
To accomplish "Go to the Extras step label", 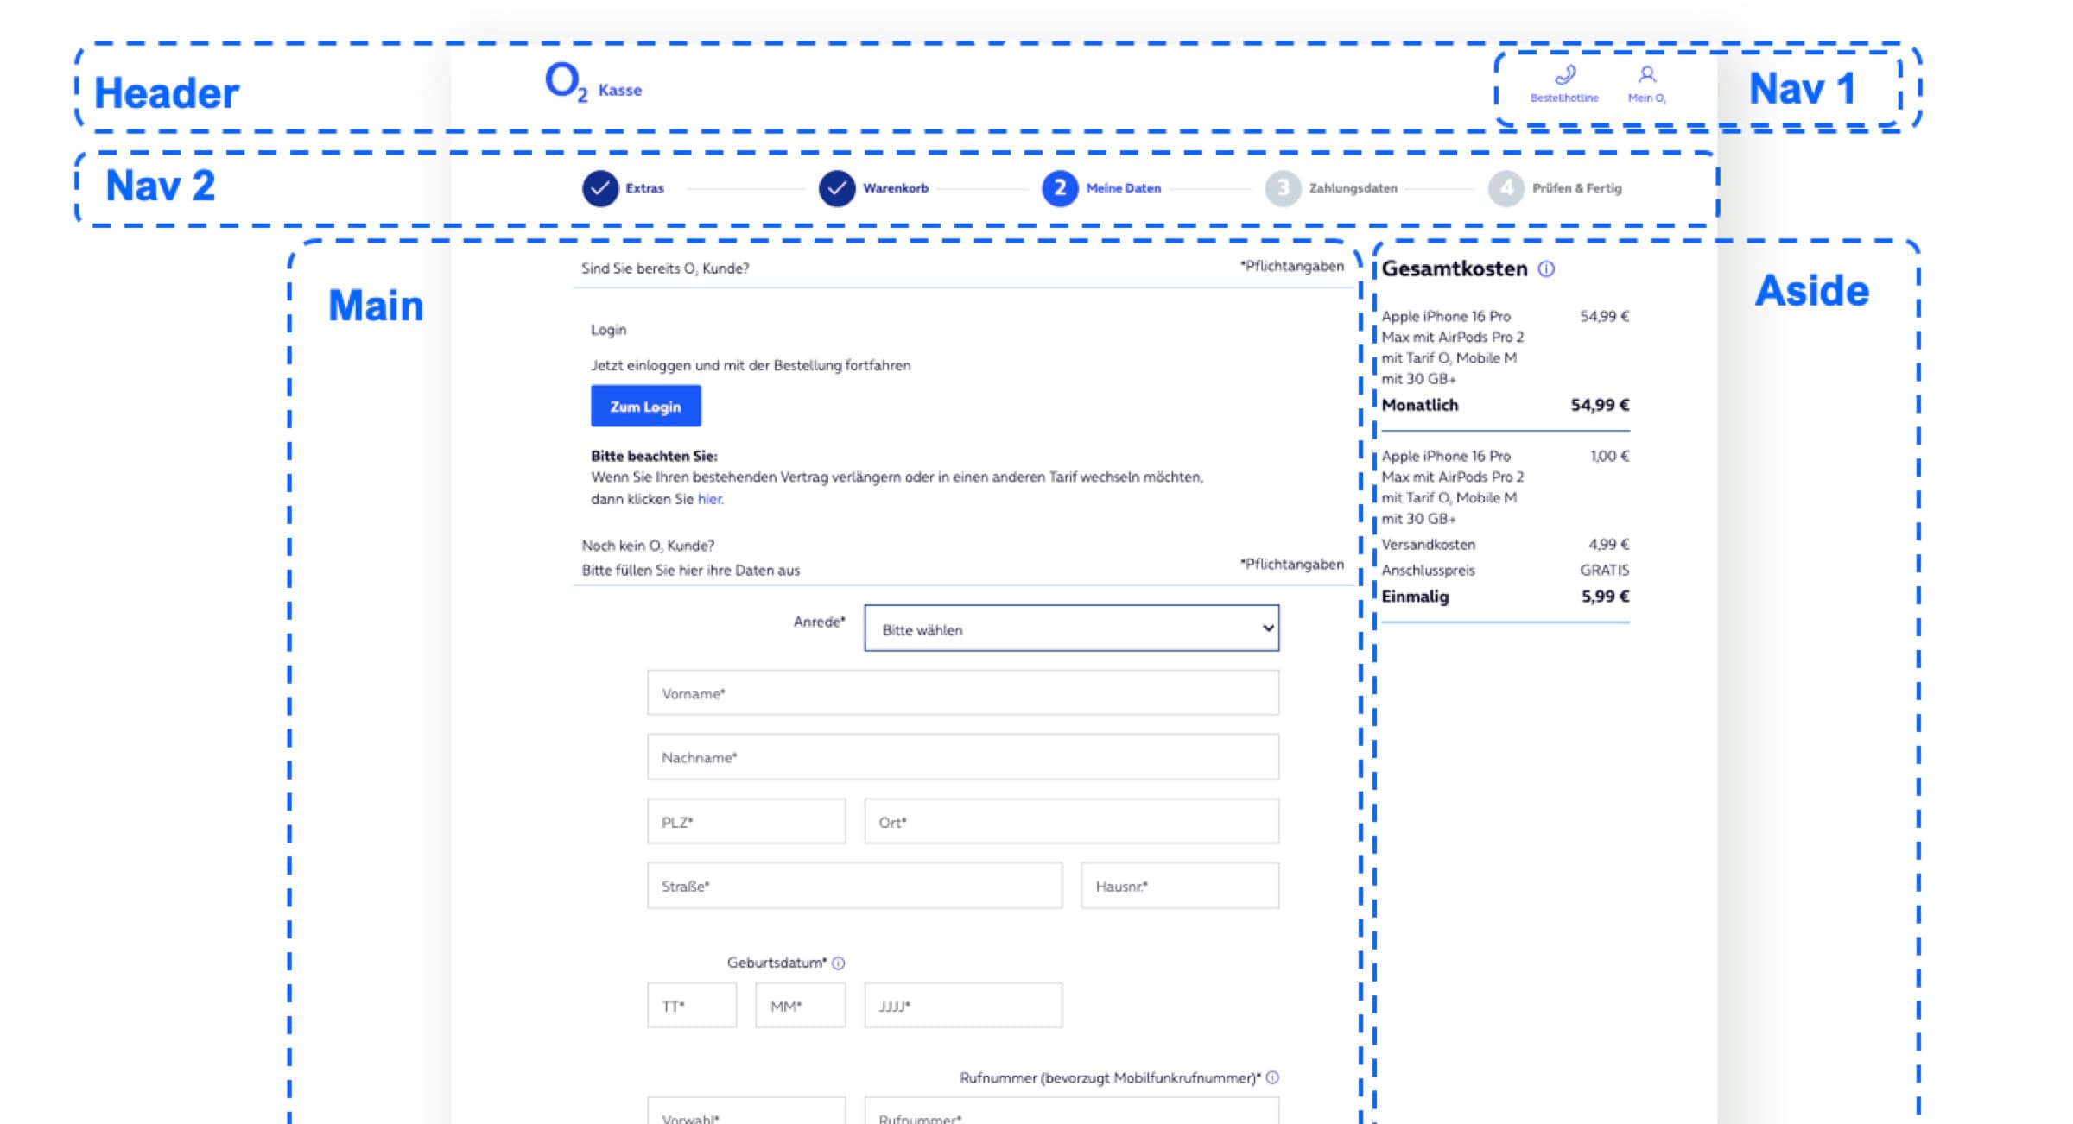I will [644, 188].
